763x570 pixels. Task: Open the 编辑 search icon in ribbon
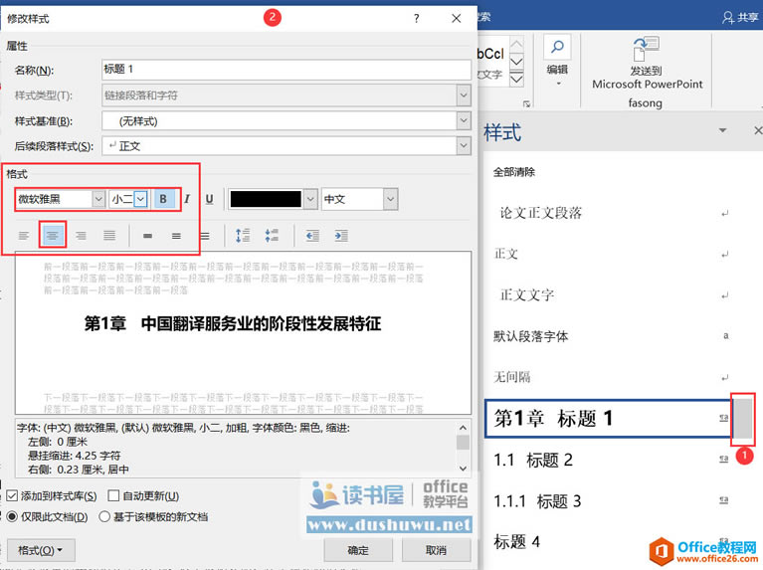pyautogui.click(x=557, y=47)
